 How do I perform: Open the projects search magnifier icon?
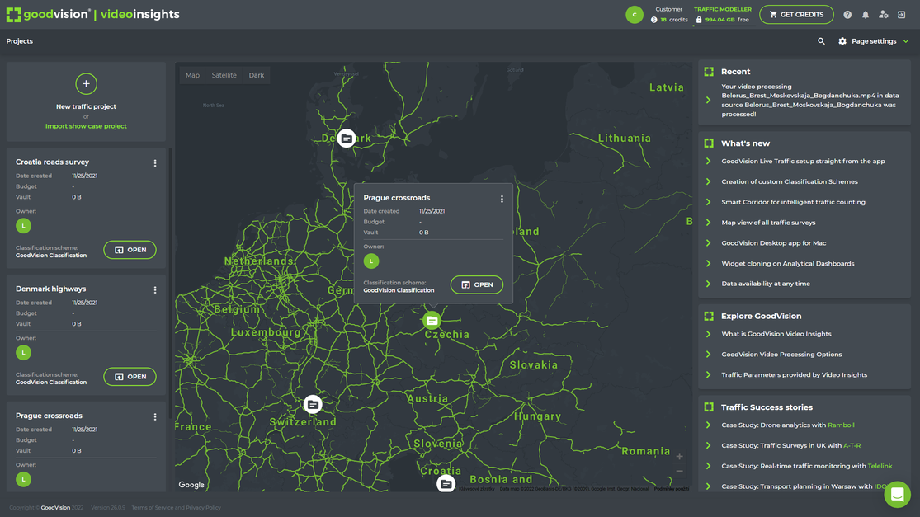tap(821, 41)
